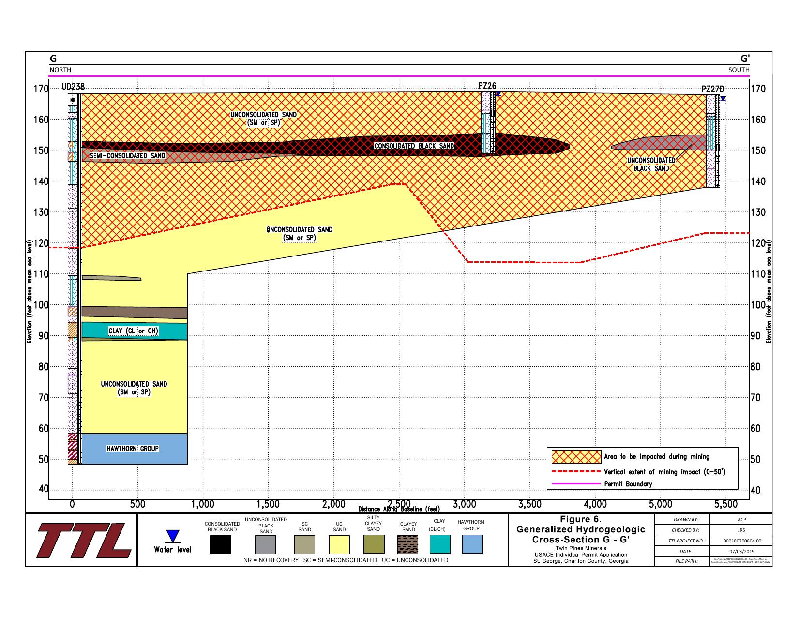Click the left Elevation axis title
This screenshot has height=617, width=799.
coord(29,292)
